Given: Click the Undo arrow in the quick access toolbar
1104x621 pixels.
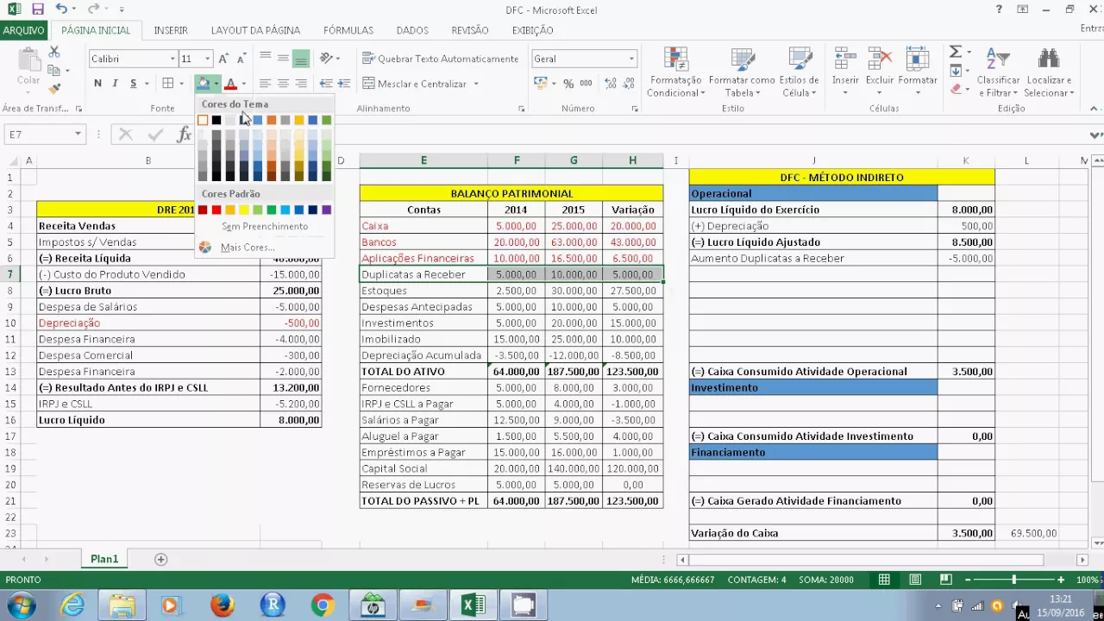Looking at the screenshot, I should tap(61, 9).
